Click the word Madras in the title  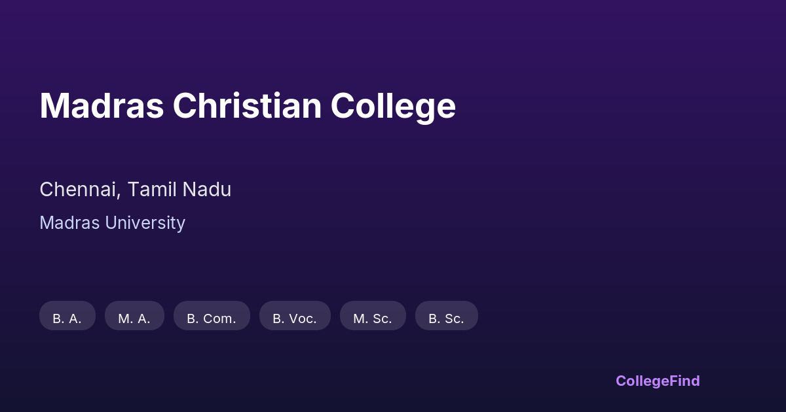click(x=102, y=105)
